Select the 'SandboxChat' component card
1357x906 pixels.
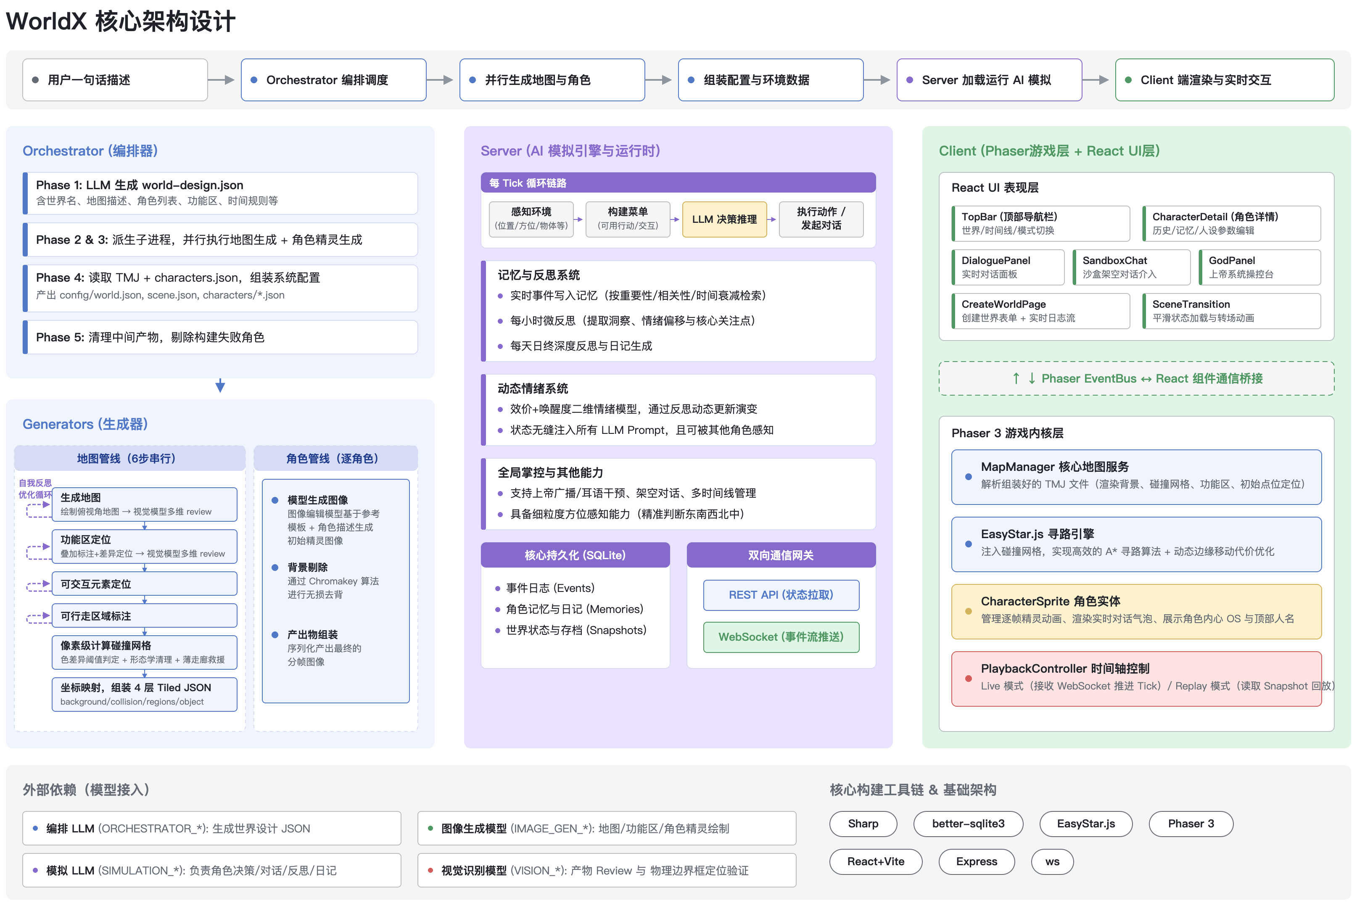(1131, 267)
